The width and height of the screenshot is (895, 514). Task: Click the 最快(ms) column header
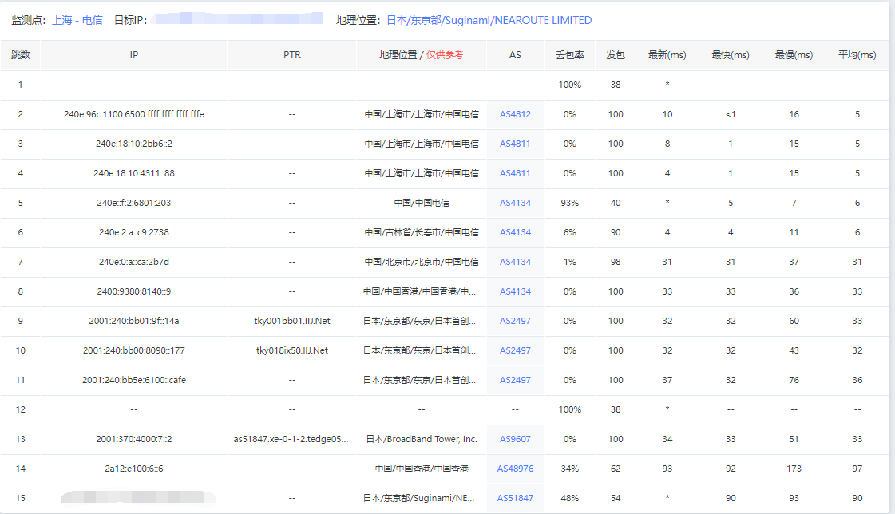coord(731,55)
